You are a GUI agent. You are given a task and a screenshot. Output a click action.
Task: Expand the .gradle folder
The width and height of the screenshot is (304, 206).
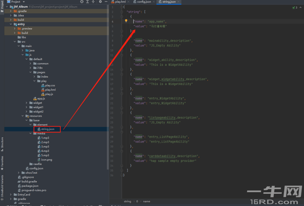pyautogui.click(x=11, y=11)
